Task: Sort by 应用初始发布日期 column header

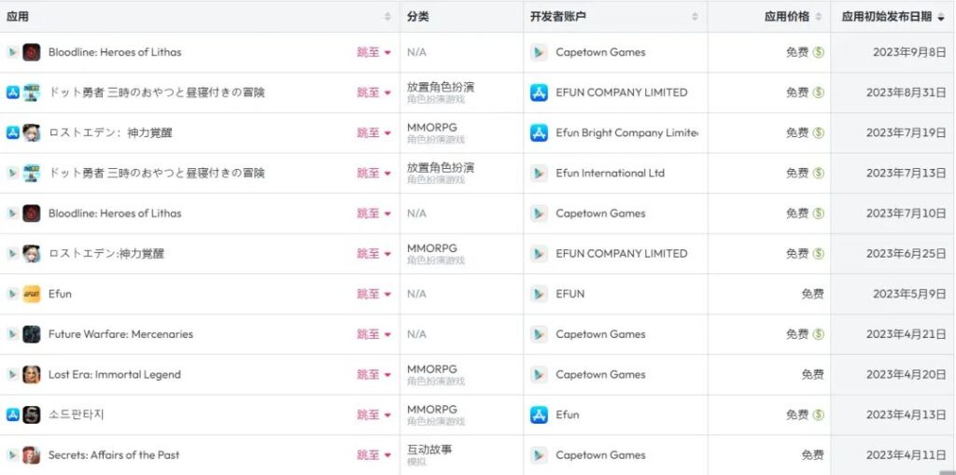Action: click(893, 17)
